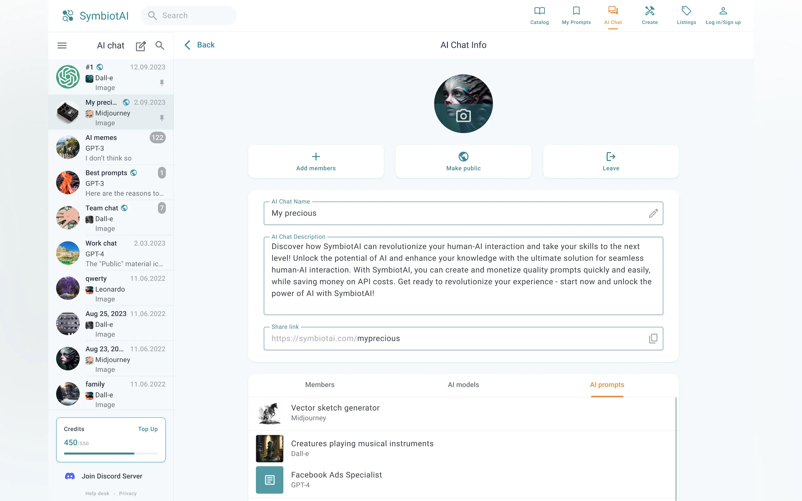Viewport: 802px width, 501px height.
Task: Click the Share link field
Action: point(463,338)
